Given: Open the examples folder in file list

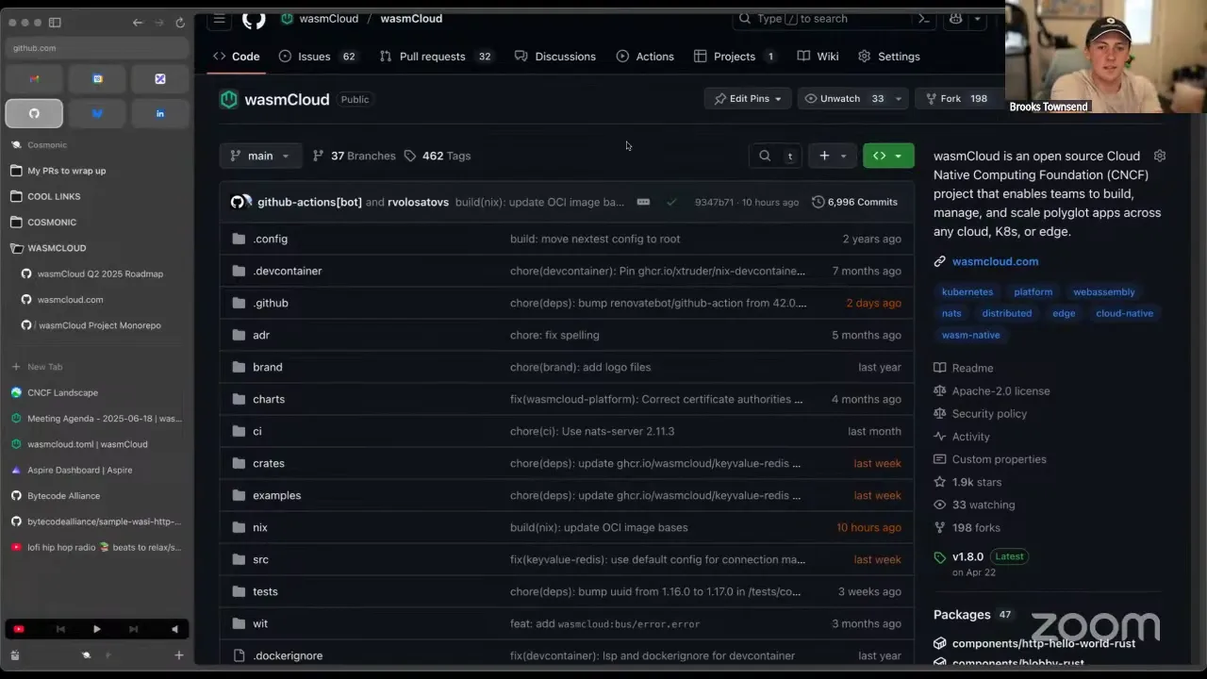Looking at the screenshot, I should 277,495.
